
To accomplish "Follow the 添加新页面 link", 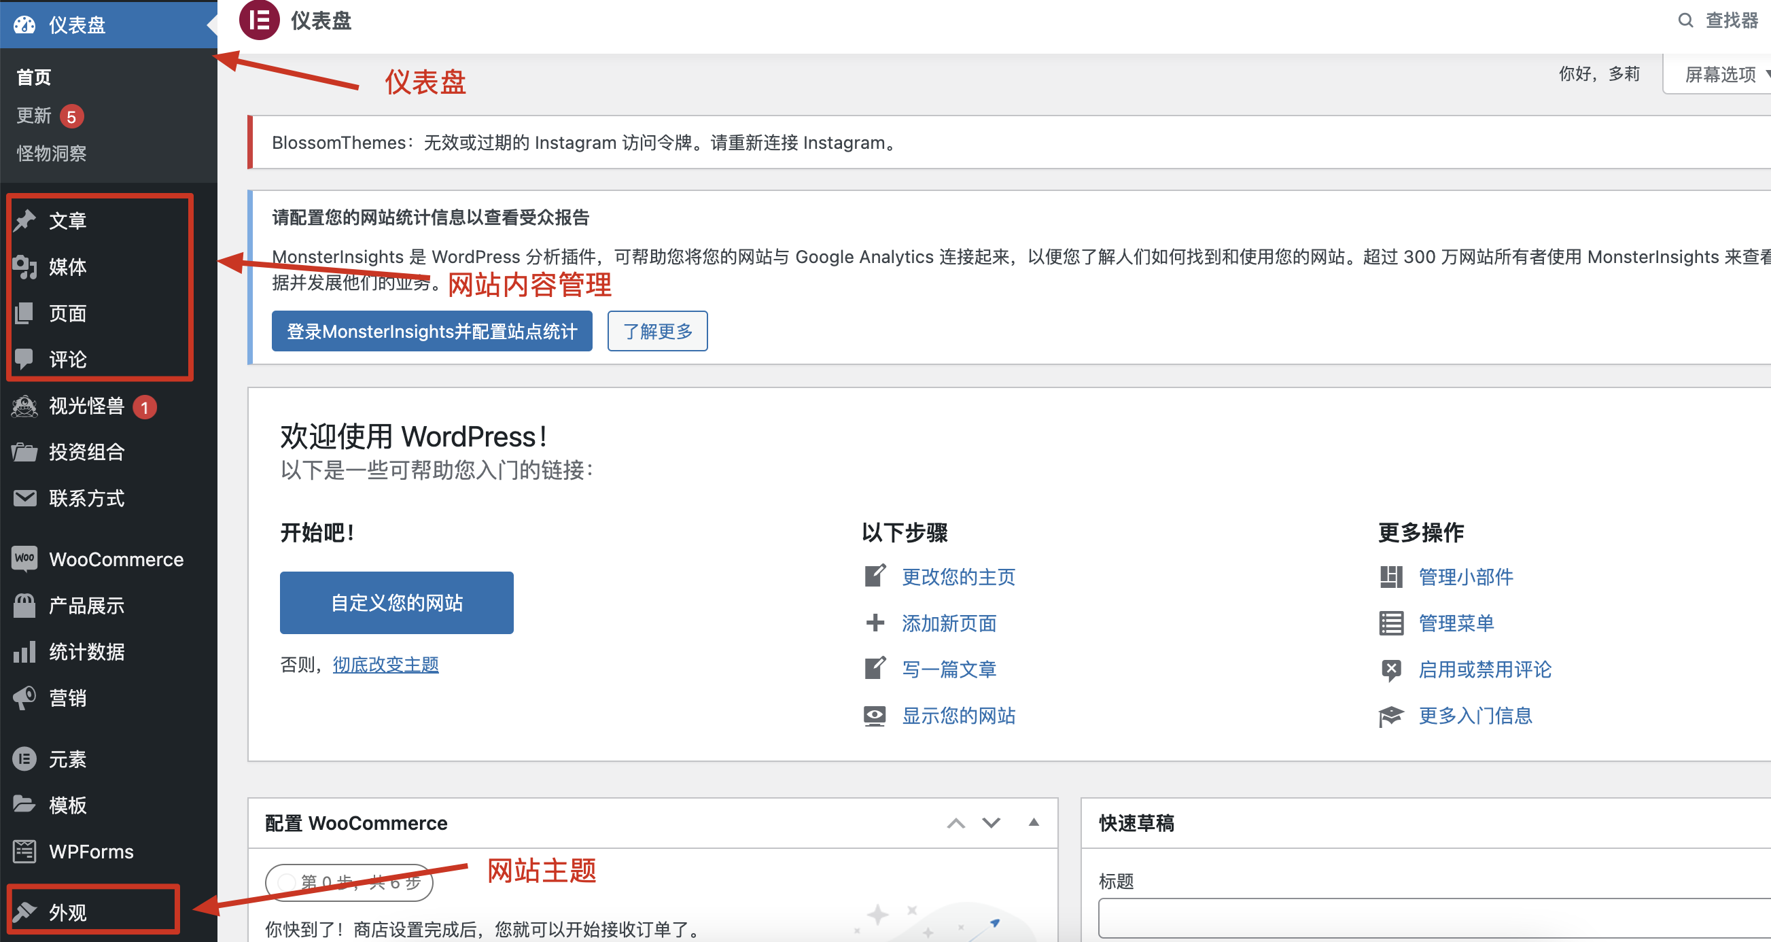I will [x=949, y=623].
